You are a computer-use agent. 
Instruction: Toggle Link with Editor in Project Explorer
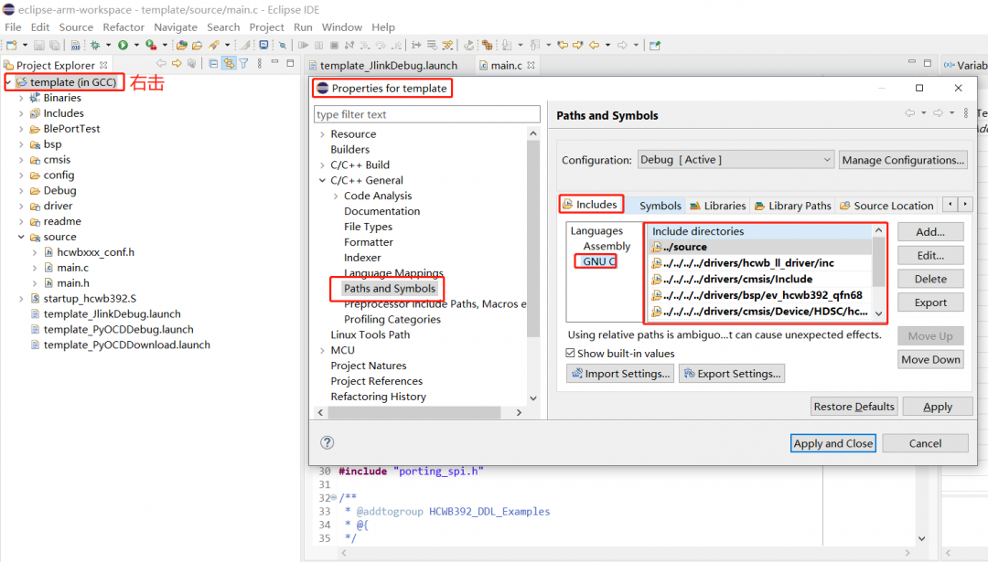tap(228, 64)
